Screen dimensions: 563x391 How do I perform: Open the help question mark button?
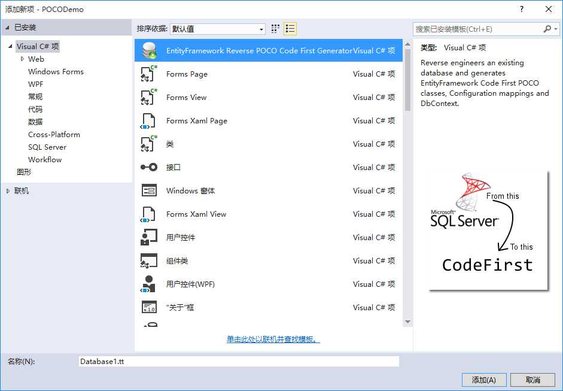pyautogui.click(x=522, y=9)
